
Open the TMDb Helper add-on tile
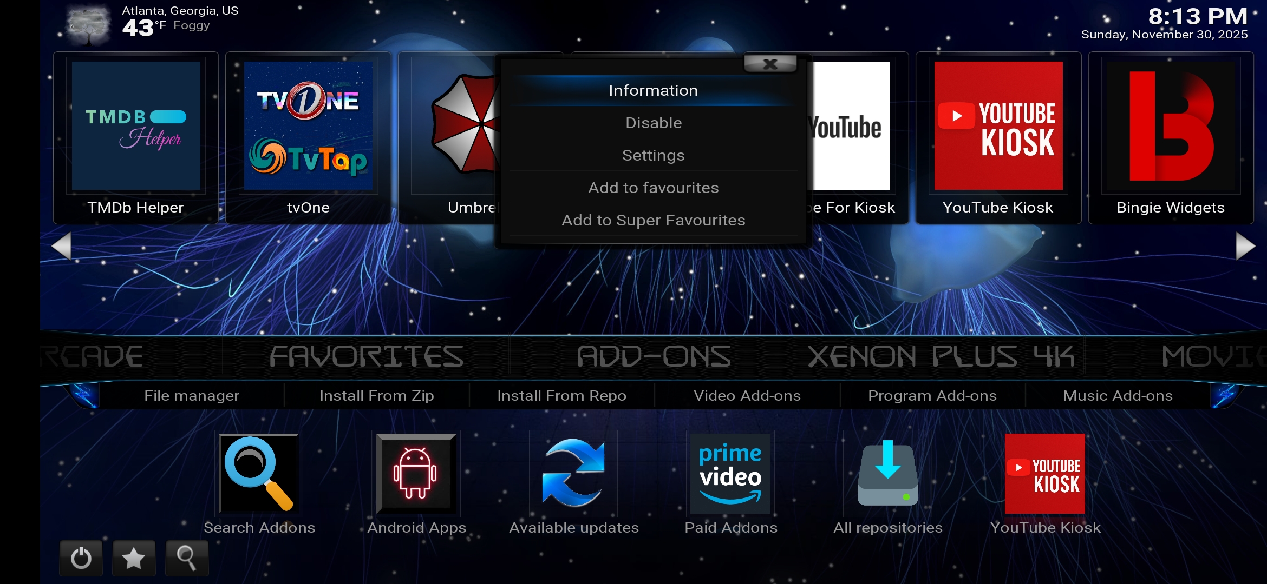coord(135,127)
